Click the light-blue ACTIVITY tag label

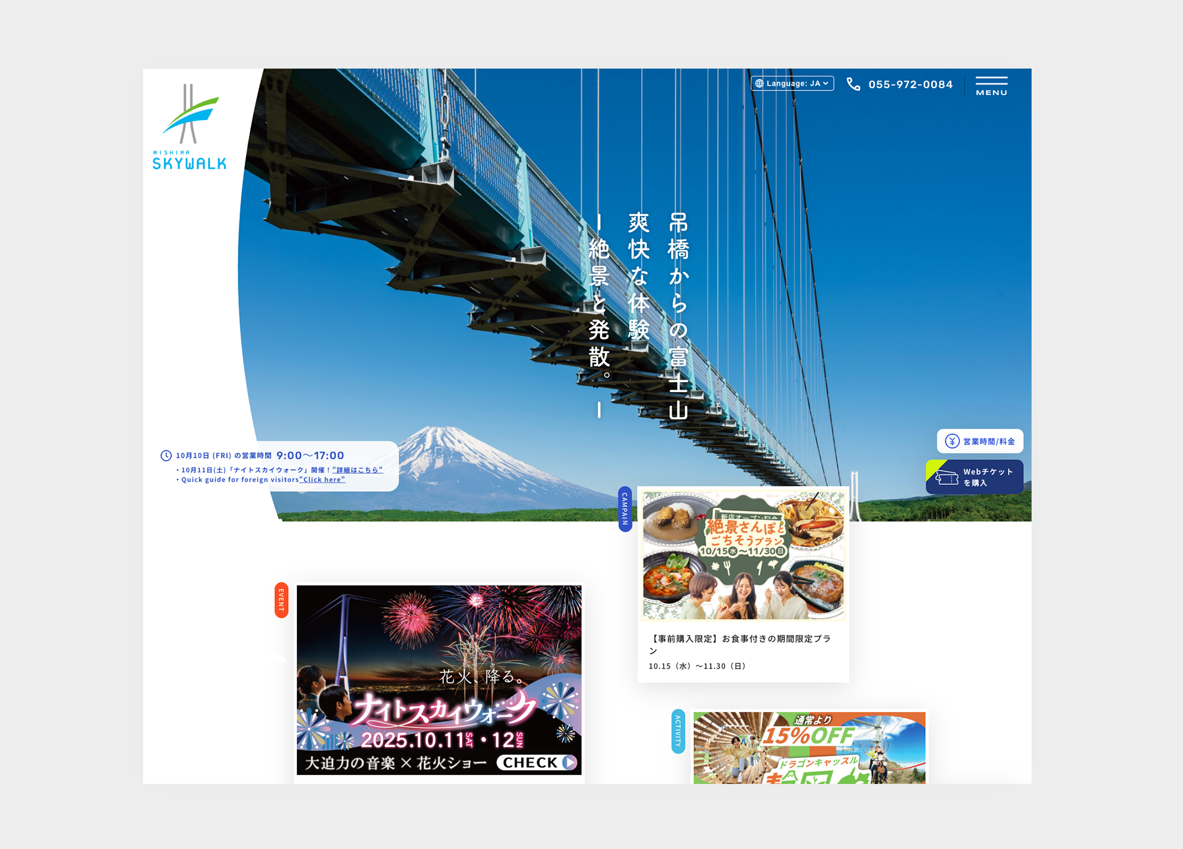pos(678,731)
